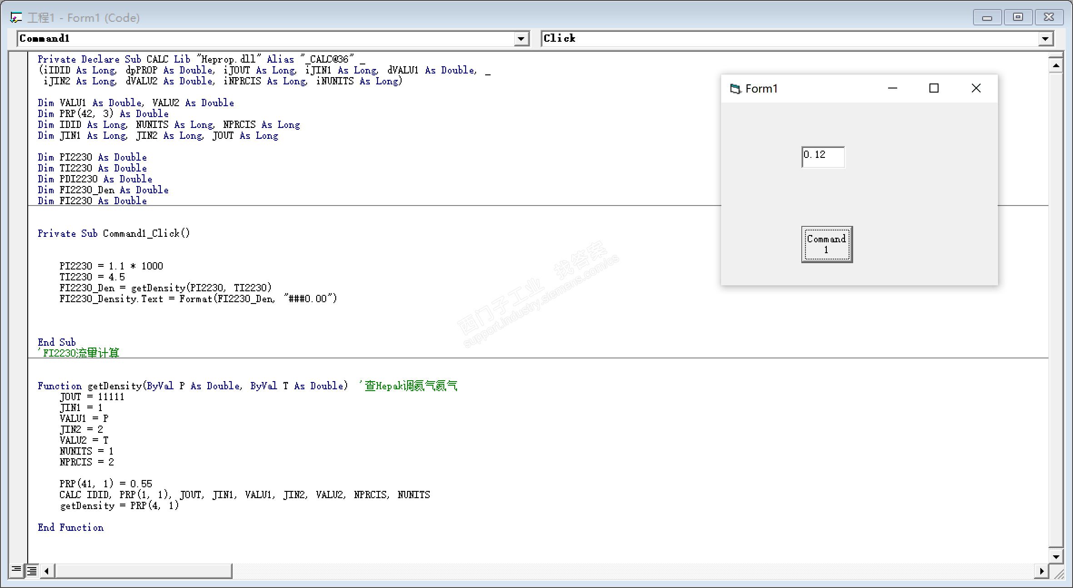Maximize the Form1 window
The height and width of the screenshot is (588, 1073).
[934, 88]
